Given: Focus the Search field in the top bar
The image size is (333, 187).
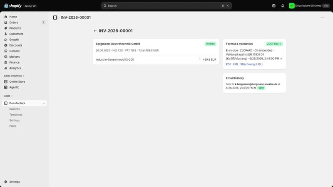Looking at the screenshot, I should pos(166,6).
